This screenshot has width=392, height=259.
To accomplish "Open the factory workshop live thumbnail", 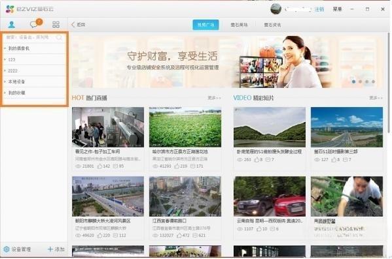I will point(108,127).
